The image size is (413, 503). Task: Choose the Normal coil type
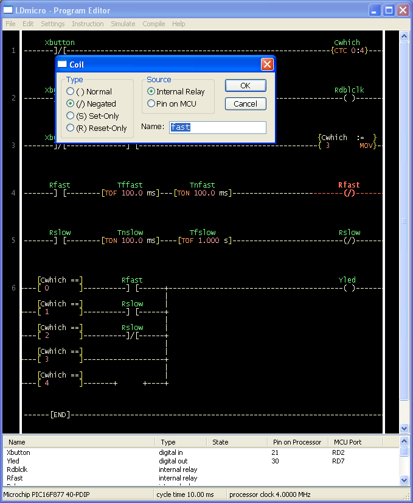89,91
